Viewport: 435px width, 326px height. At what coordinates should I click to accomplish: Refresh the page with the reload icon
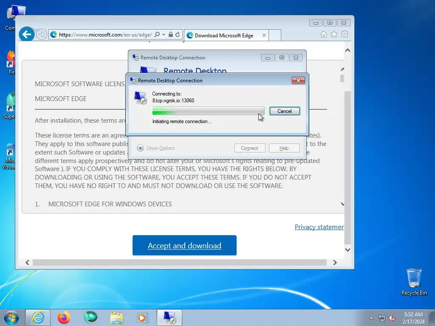pyautogui.click(x=178, y=34)
